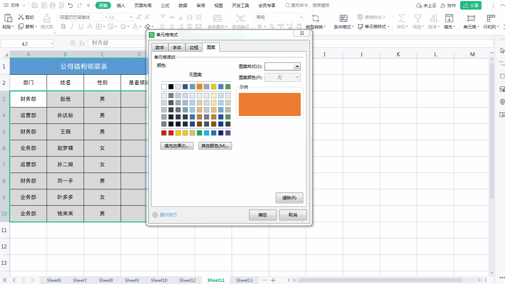The width and height of the screenshot is (505, 284).
Task: Click the Type Conversion (类型转换) icon
Action: coord(316,19)
